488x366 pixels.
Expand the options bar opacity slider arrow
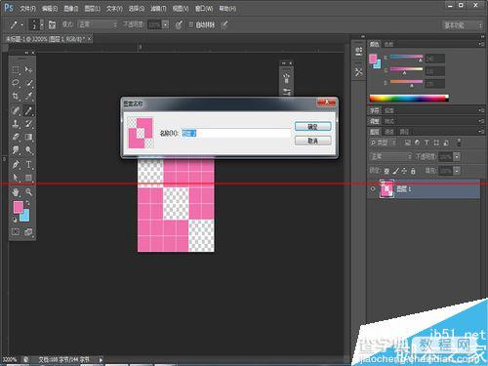coord(166,24)
